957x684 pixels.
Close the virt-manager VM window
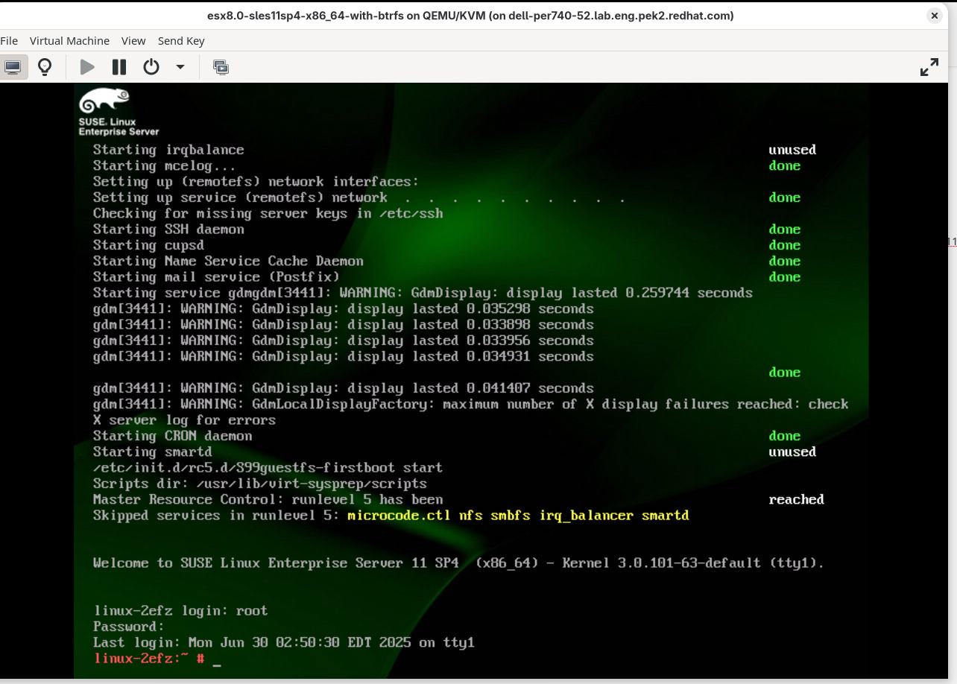pyautogui.click(x=934, y=16)
